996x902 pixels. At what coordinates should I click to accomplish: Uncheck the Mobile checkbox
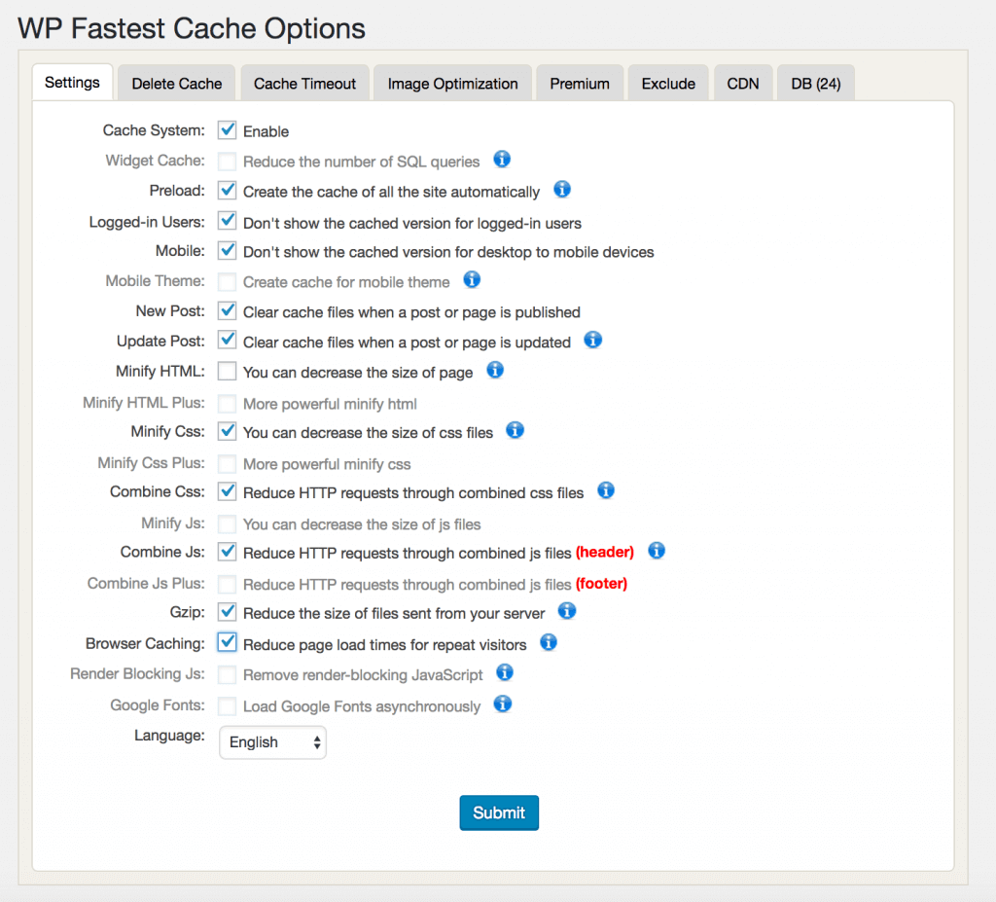(227, 251)
